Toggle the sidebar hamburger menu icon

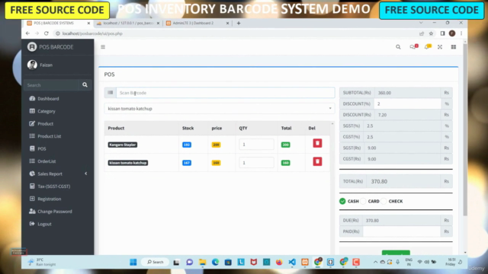(103, 47)
